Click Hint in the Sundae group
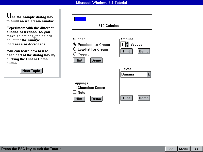203x152 pixels. pyautogui.click(x=79, y=60)
